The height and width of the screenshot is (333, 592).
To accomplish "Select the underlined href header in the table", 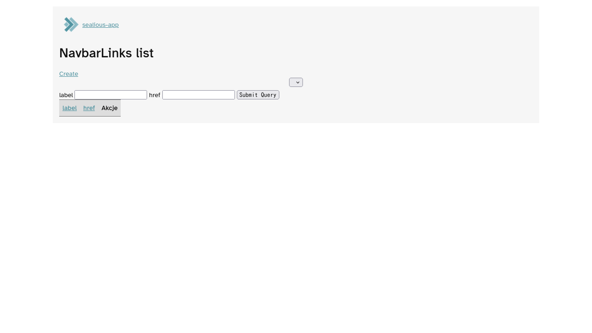I will pos(89,108).
